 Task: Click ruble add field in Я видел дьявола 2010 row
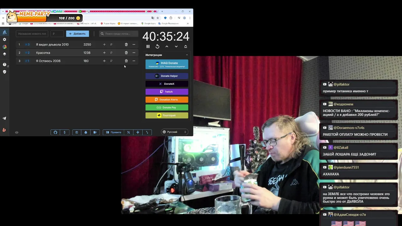(115, 45)
